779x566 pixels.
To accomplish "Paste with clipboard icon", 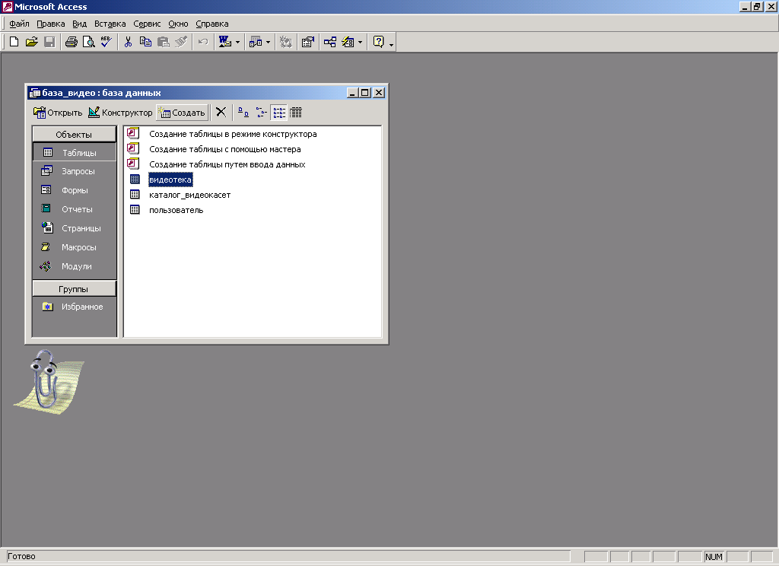I will click(164, 42).
